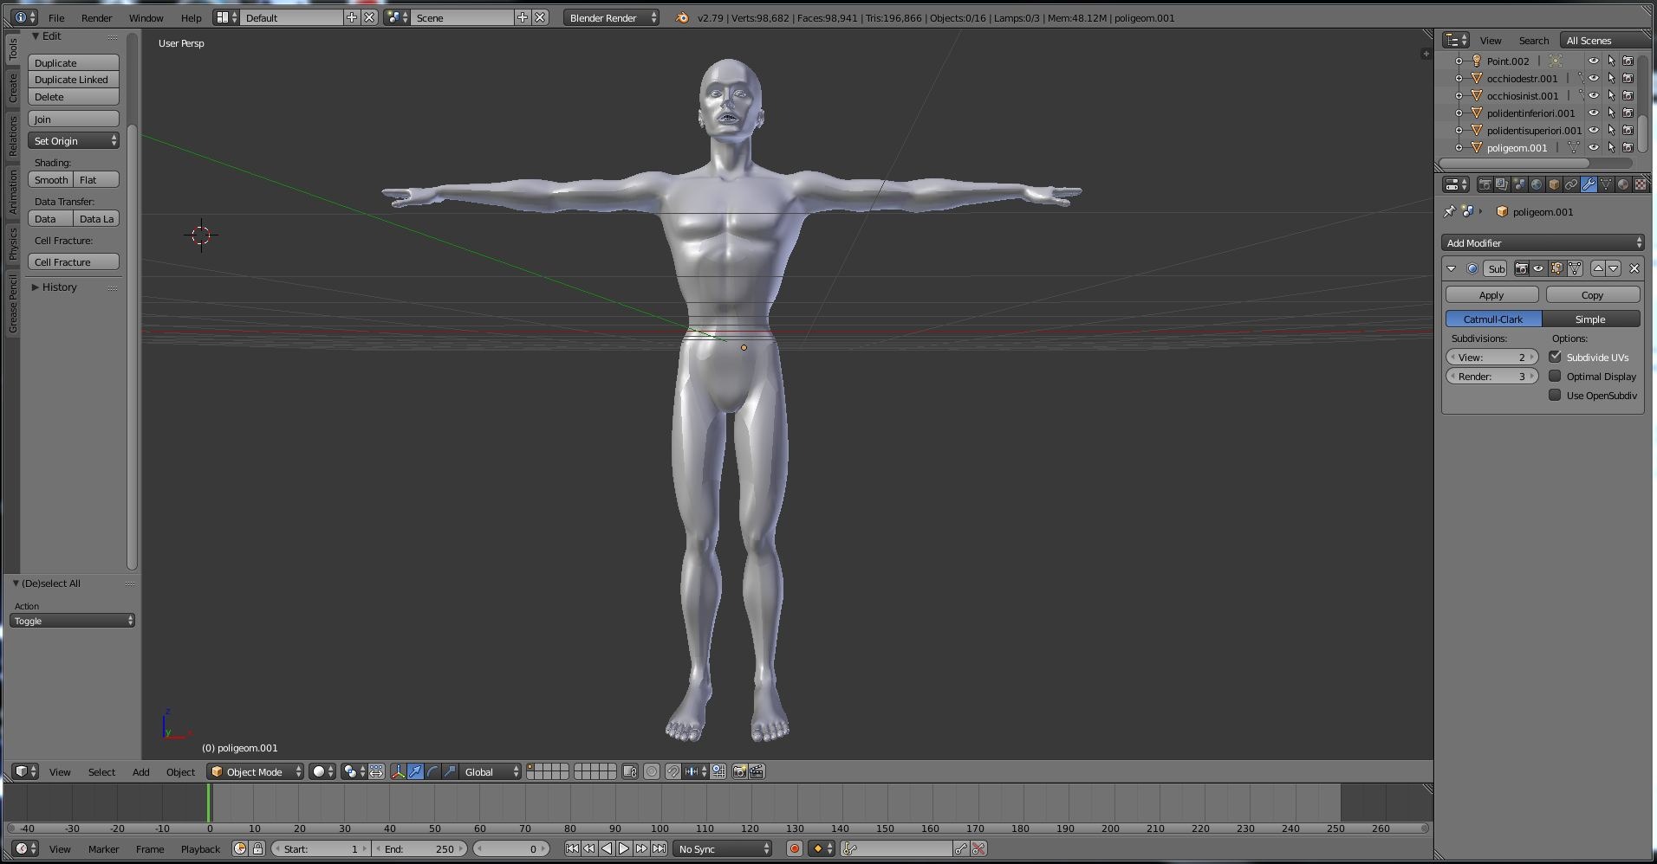Open the 3D view Select menu
This screenshot has width=1657, height=864.
click(x=101, y=771)
